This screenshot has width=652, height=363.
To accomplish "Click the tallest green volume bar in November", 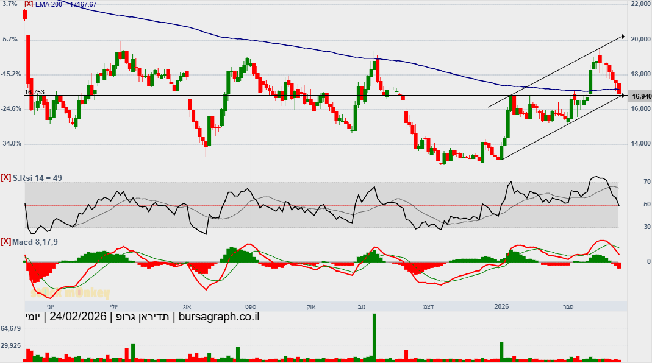I will 374,337.
